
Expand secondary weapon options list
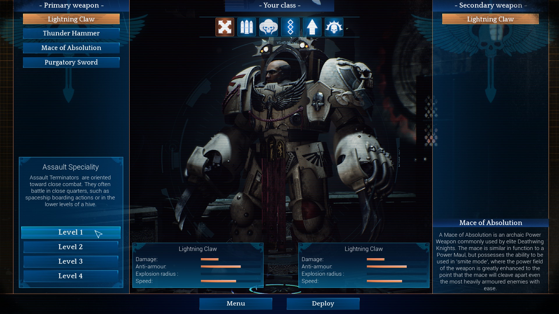[x=490, y=19]
